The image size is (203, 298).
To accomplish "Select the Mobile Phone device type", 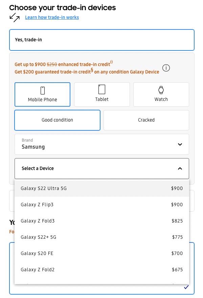I will [43, 94].
